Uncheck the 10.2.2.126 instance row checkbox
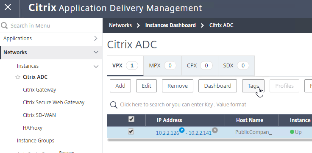 (131, 131)
